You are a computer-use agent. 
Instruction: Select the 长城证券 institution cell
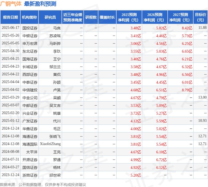tap(30, 67)
